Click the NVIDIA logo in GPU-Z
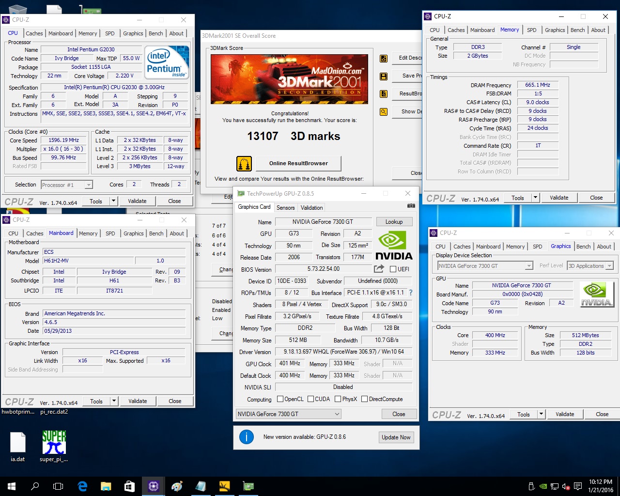620x496 pixels. 394,246
